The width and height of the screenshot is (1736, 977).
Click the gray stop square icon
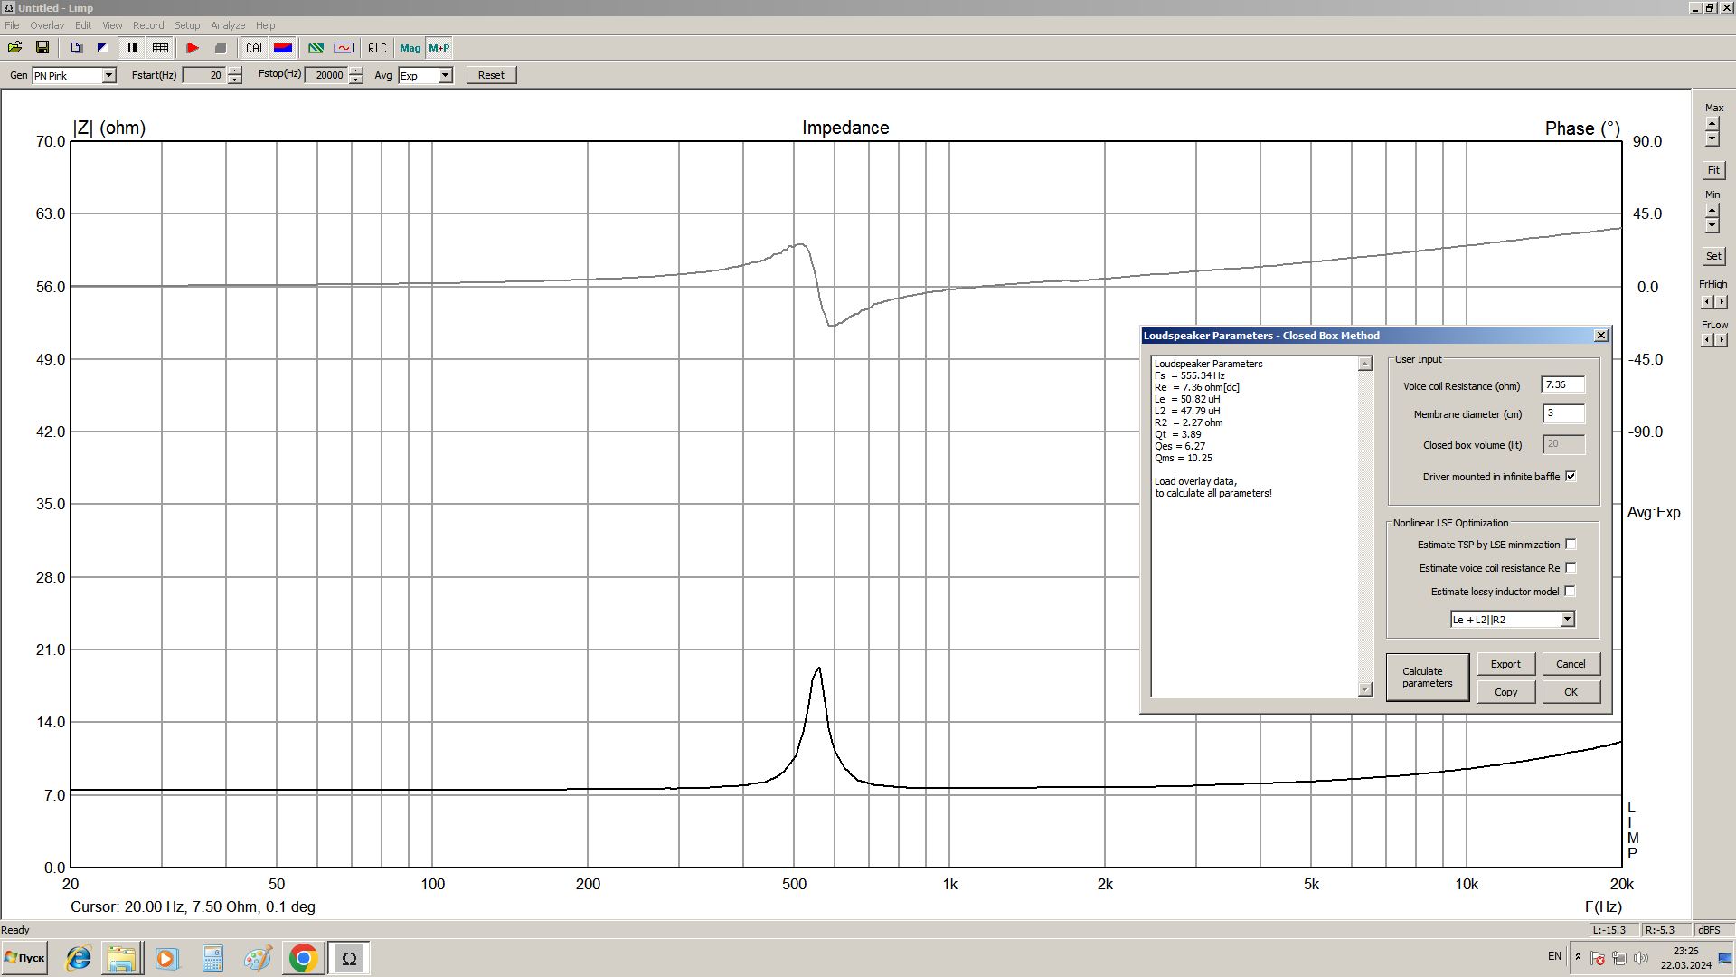[x=221, y=48]
